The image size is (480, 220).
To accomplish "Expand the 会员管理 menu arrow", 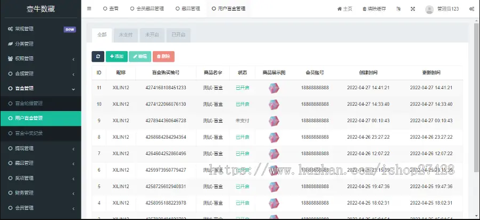I will (x=73, y=208).
